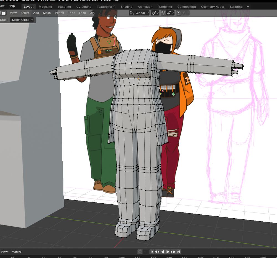The image size is (277, 258).
Task: Jump to the previous keyframe
Action: click(x=157, y=252)
